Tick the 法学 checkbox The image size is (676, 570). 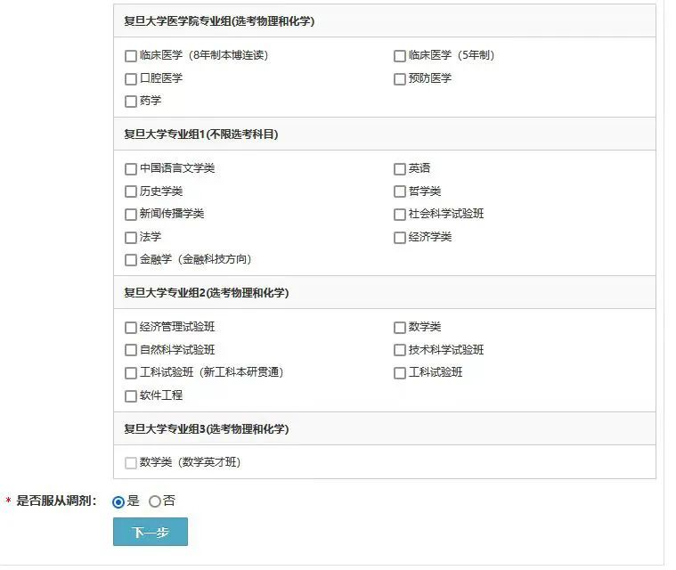131,238
